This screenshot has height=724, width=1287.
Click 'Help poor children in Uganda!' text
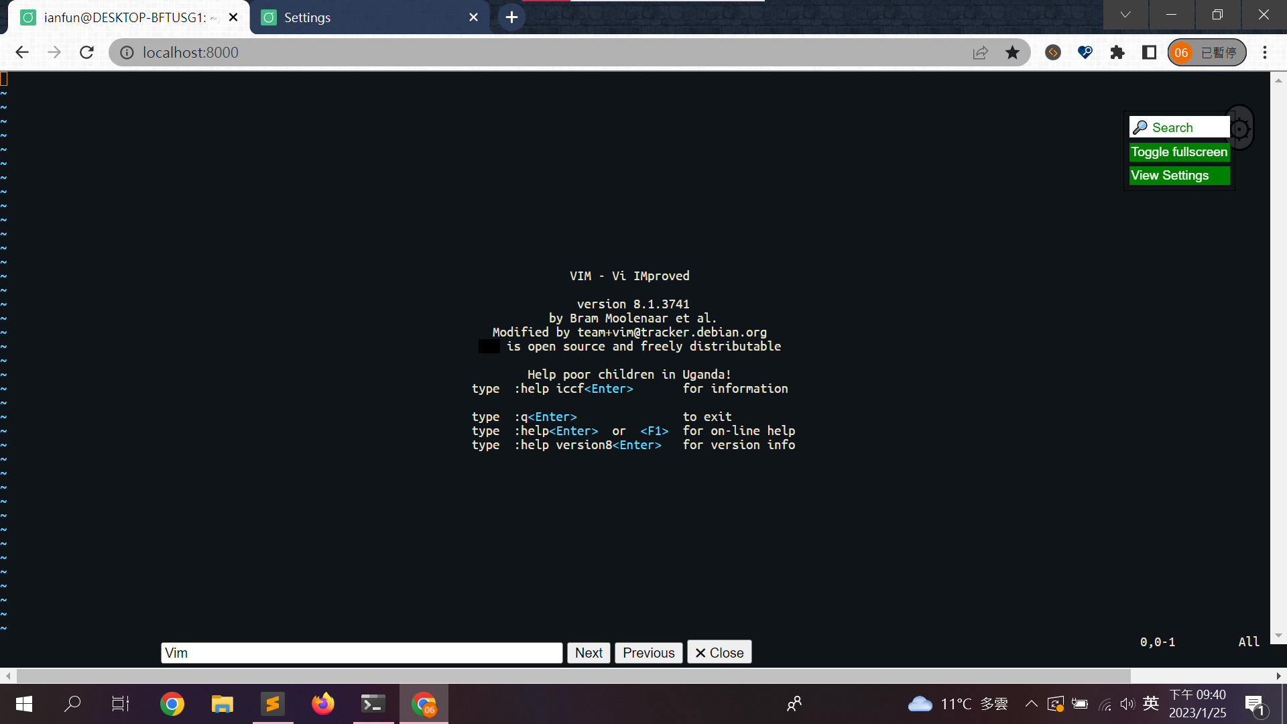629,375
